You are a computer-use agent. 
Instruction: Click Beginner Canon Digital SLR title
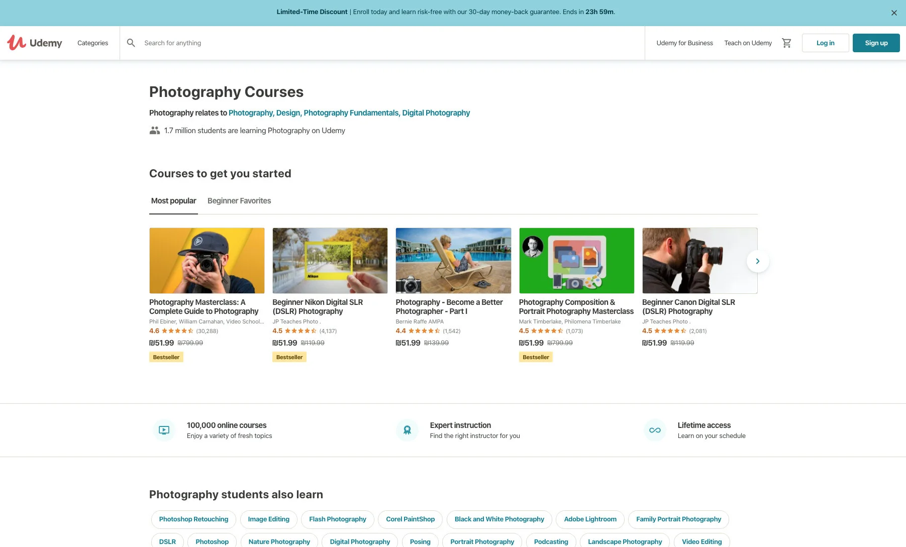688,306
